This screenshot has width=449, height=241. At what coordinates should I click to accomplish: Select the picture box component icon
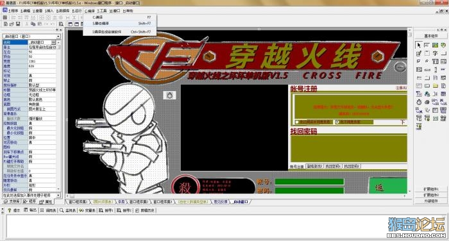[x=436, y=46]
